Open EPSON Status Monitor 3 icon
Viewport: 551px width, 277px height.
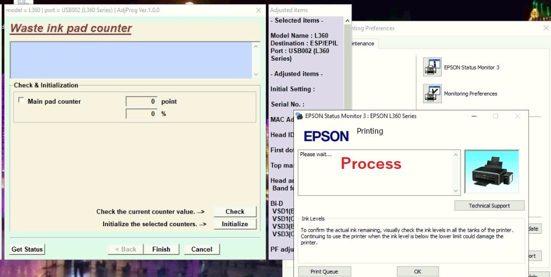pos(432,67)
